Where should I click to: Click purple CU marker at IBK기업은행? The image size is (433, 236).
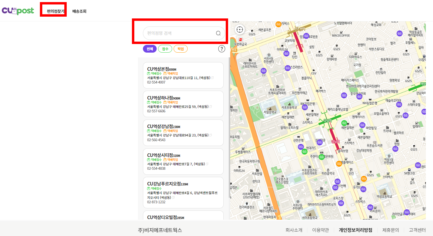point(304,107)
